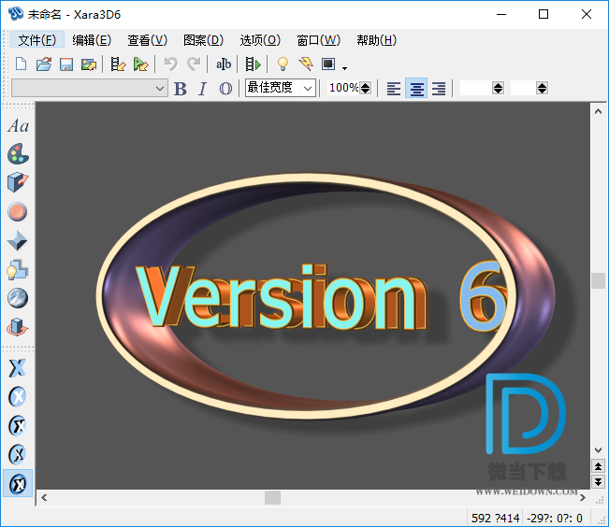Open the font name combo box

coord(160,89)
